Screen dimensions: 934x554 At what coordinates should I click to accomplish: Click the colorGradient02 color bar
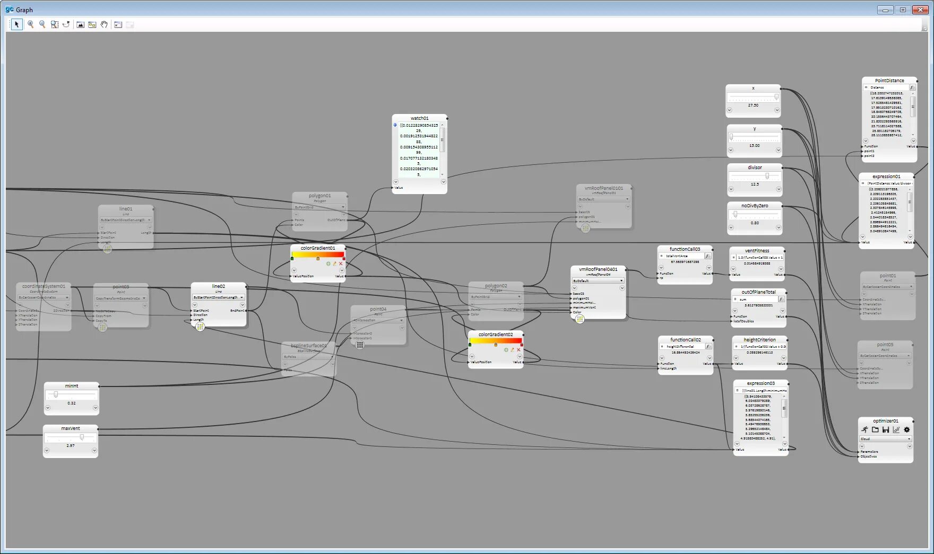pyautogui.click(x=496, y=341)
